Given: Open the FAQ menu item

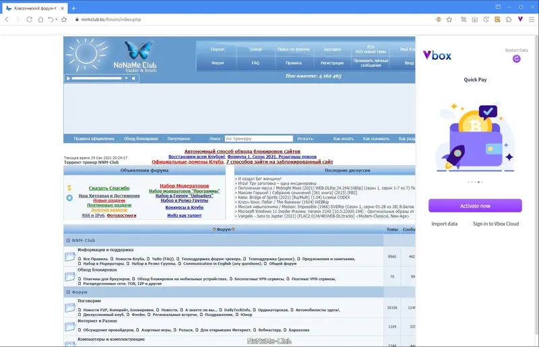Looking at the screenshot, I should 255,63.
